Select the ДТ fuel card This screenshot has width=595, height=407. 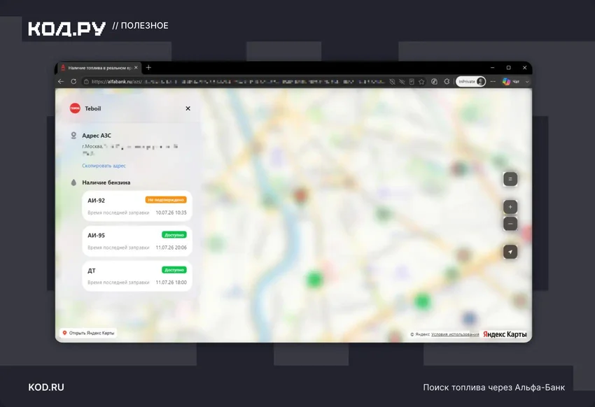pyautogui.click(x=137, y=276)
